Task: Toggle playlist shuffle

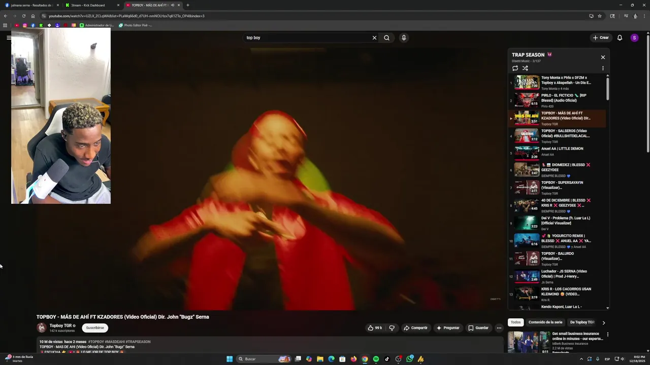Action: (x=525, y=68)
